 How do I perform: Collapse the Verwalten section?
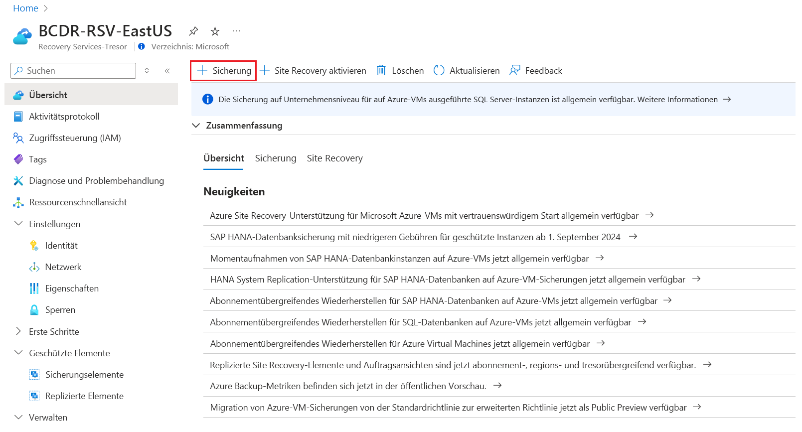coord(18,417)
